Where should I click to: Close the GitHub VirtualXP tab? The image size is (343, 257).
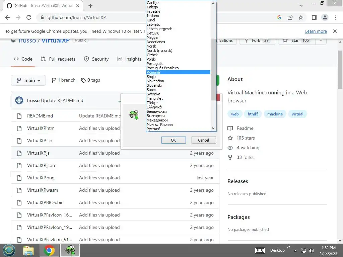click(78, 6)
